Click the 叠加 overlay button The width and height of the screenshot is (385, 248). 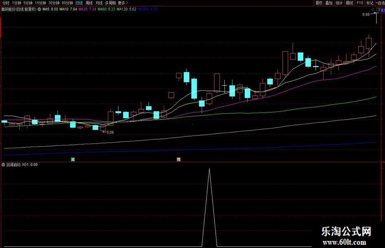(329, 3)
